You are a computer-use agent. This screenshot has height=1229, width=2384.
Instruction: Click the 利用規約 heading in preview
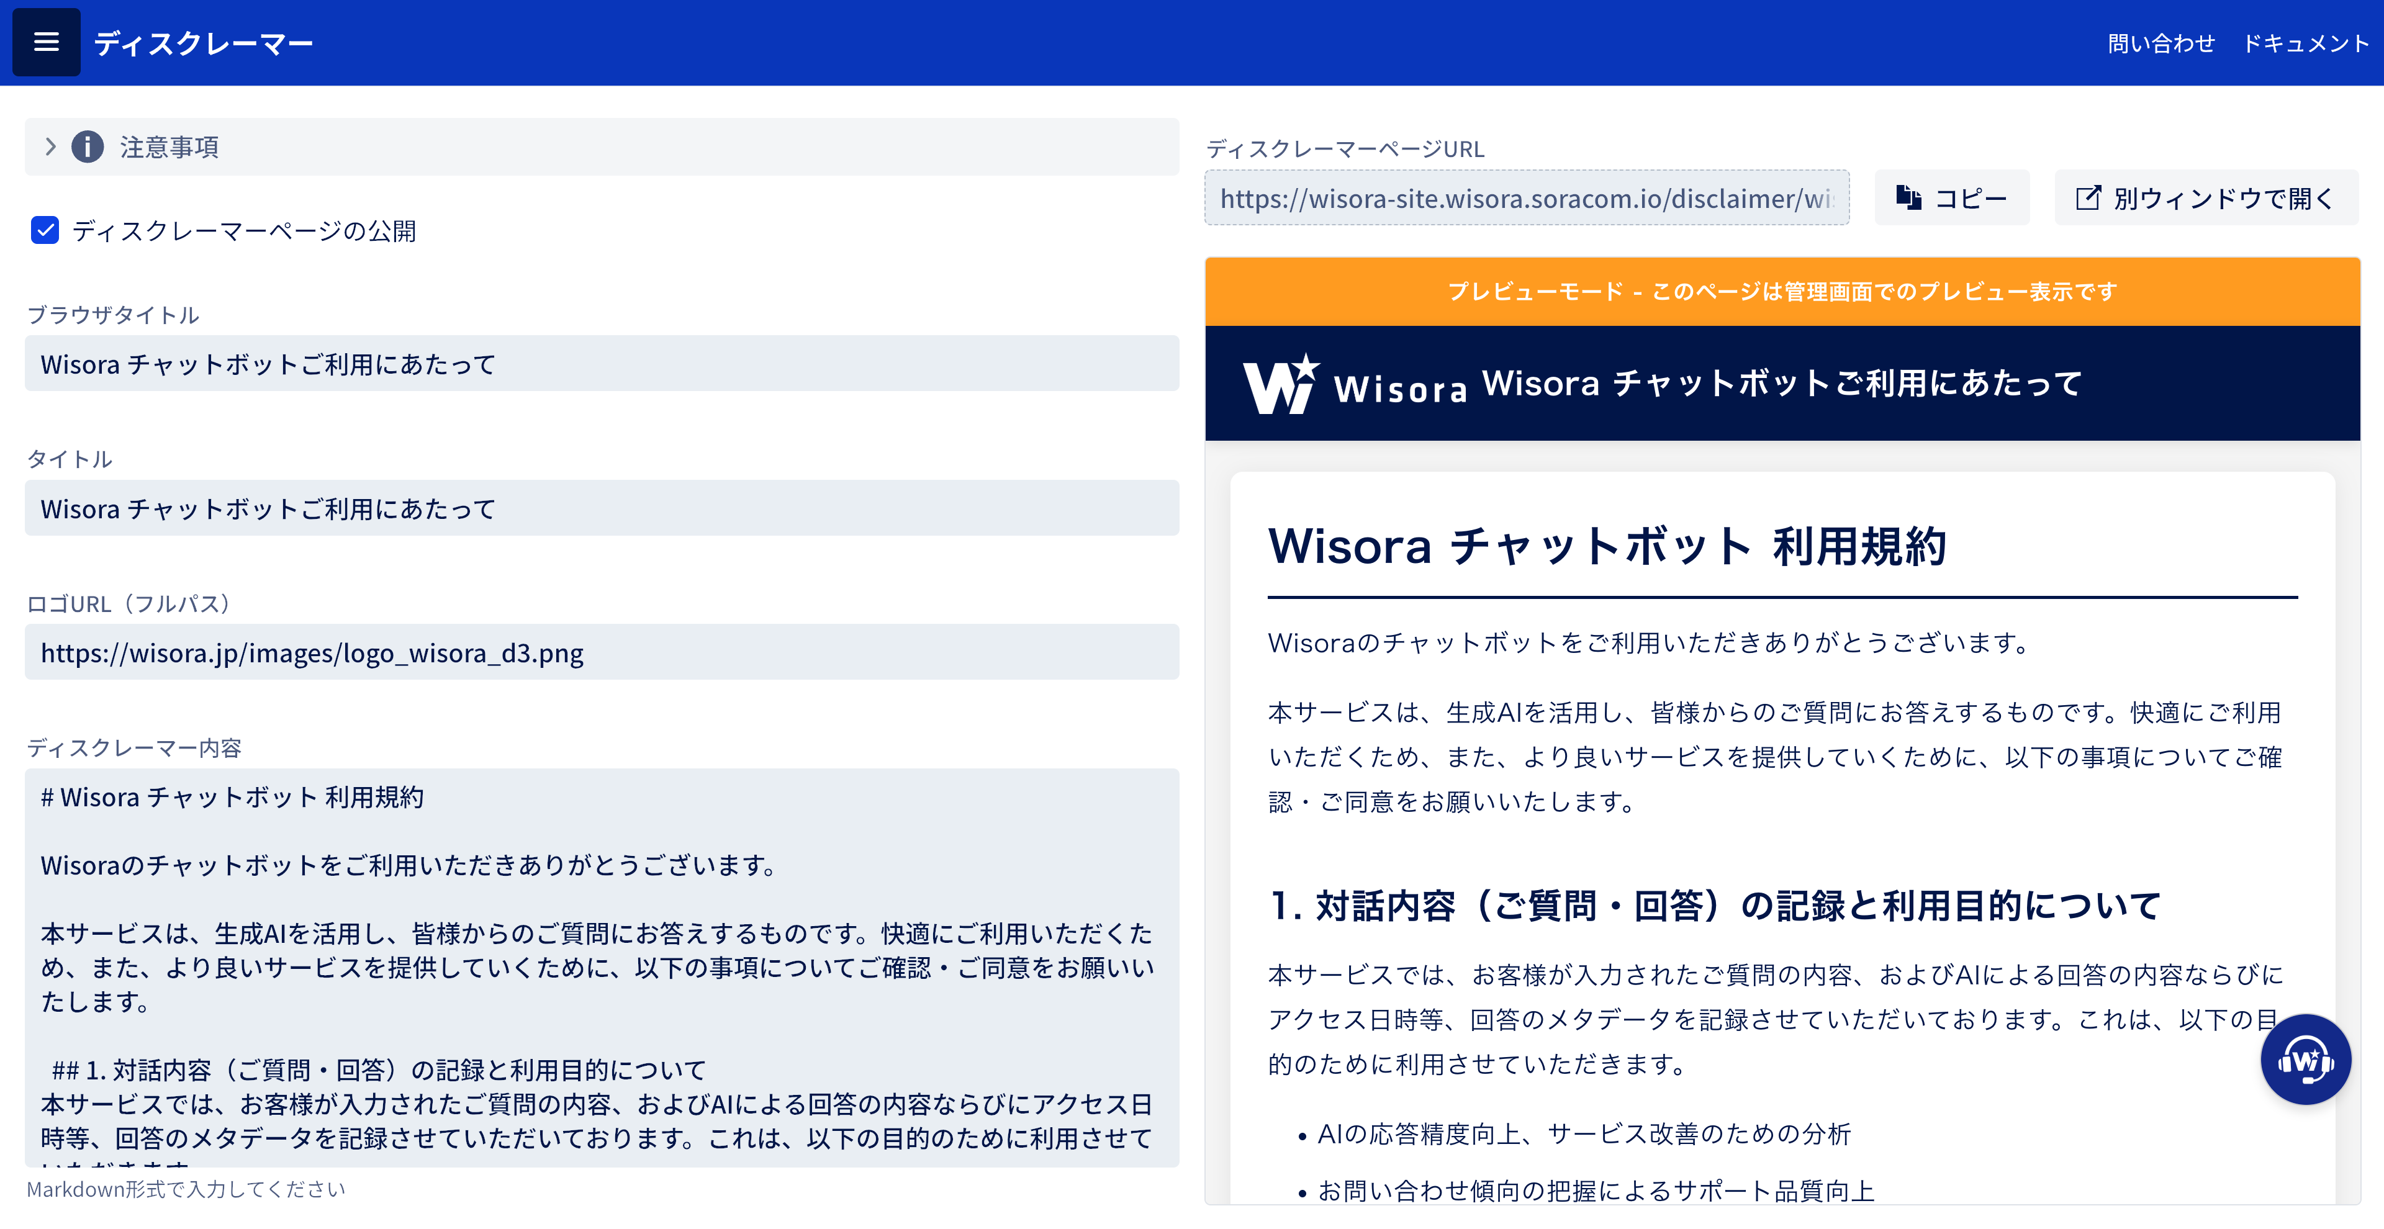pyautogui.click(x=1607, y=546)
